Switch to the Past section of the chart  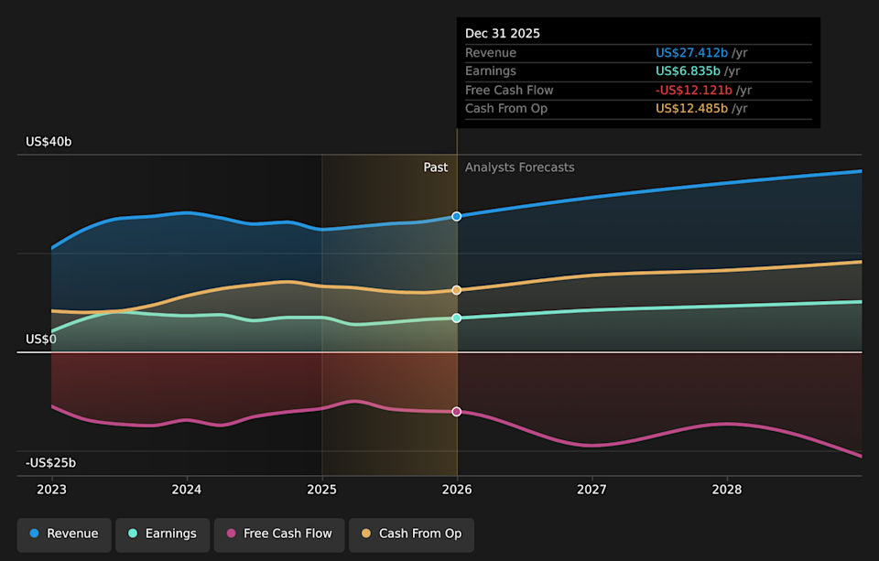(x=436, y=167)
